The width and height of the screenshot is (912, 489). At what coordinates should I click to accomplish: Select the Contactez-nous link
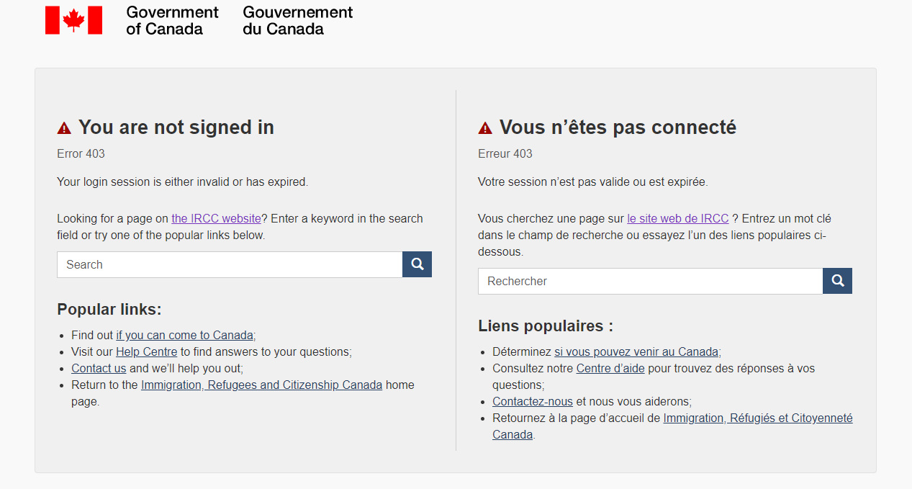tap(533, 401)
